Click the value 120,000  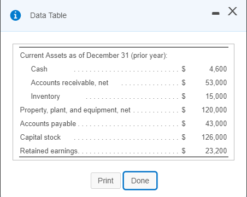point(214,110)
